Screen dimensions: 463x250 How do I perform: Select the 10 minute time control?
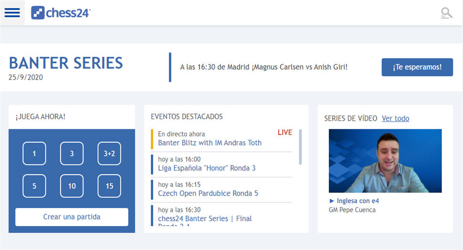pos(72,186)
